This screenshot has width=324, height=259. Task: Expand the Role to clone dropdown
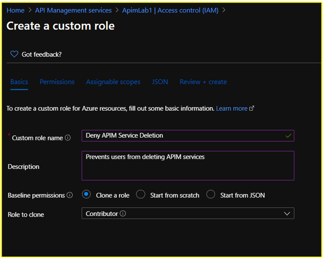coord(286,214)
